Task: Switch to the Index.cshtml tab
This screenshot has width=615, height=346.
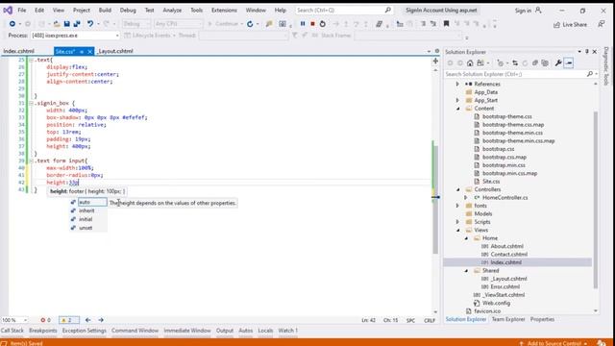Action: pyautogui.click(x=19, y=51)
